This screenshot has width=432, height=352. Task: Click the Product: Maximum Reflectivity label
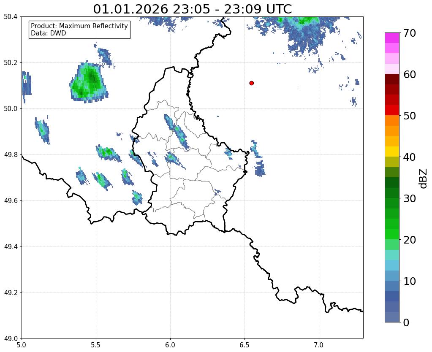point(79,26)
